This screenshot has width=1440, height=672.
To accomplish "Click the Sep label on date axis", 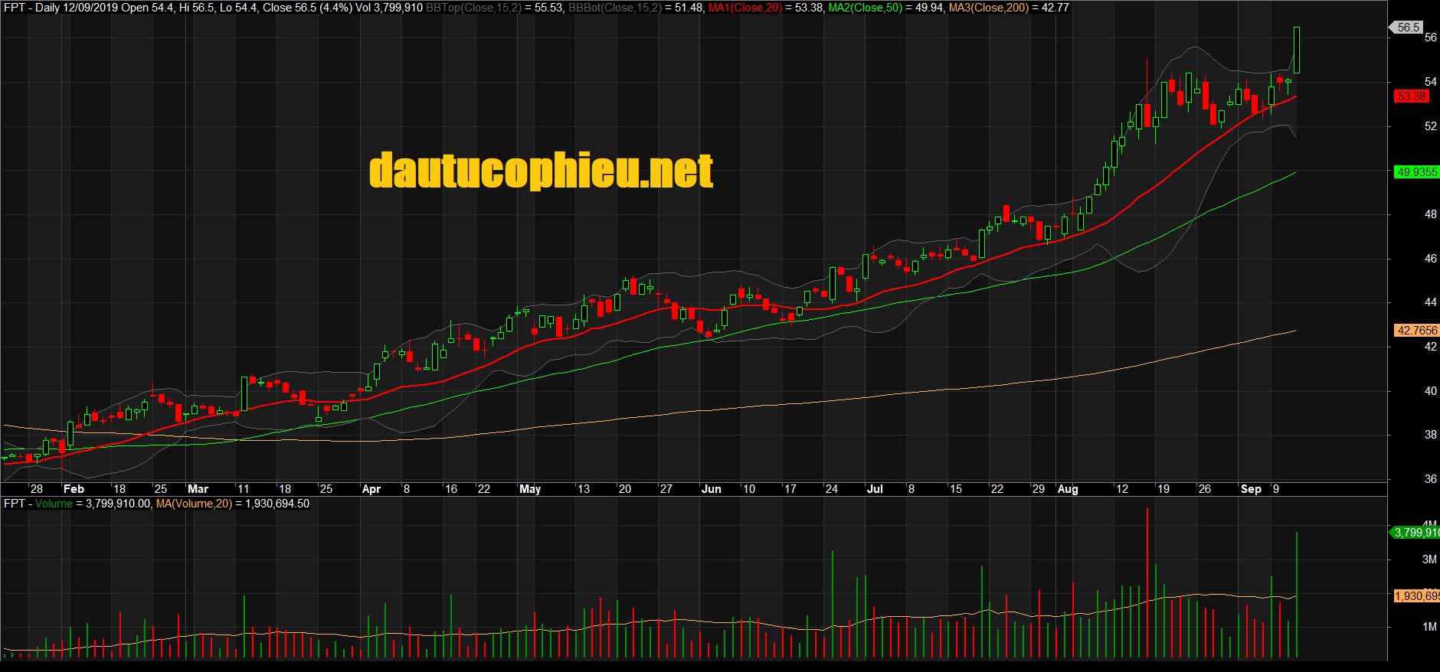I will 1250,489.
